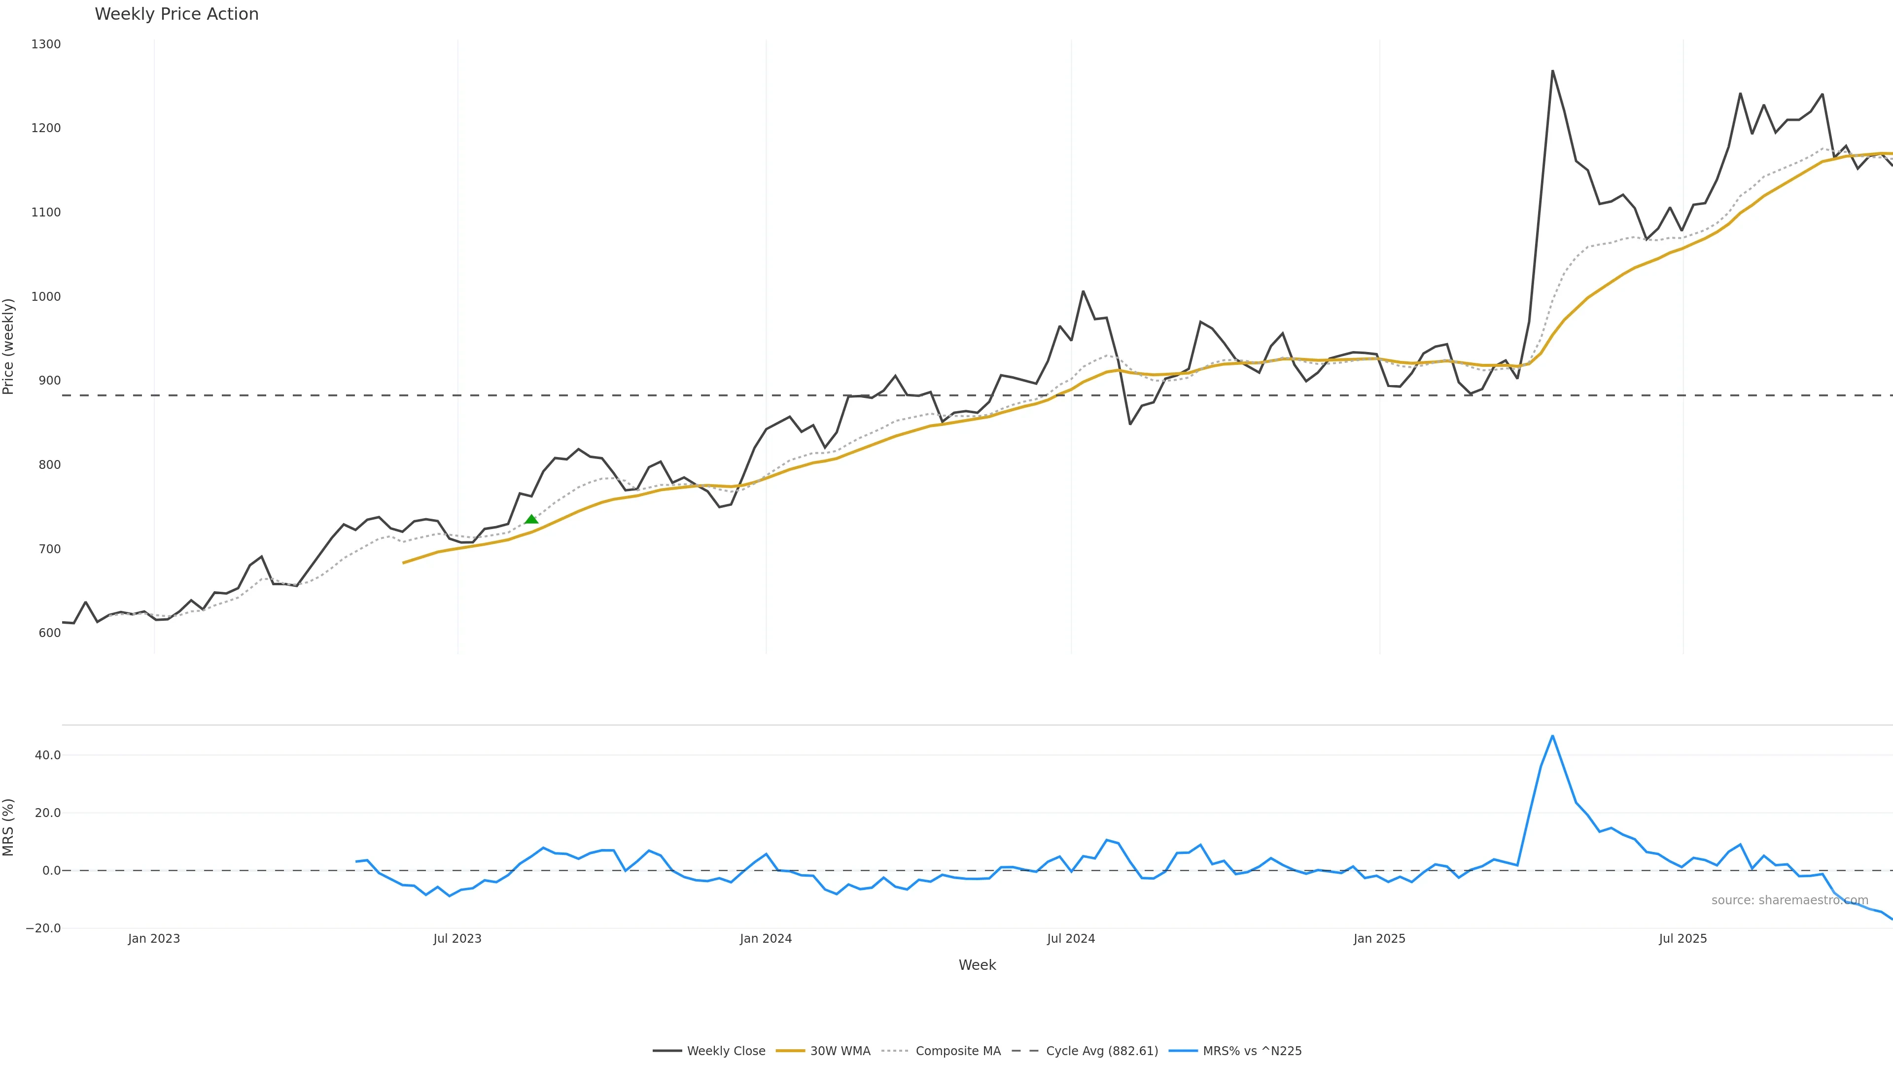This screenshot has height=1065, width=1893.
Task: Toggle the Weekly Close legend entry
Action: [x=725, y=1051]
